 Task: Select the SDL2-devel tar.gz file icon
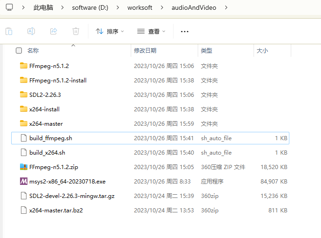(x=24, y=196)
